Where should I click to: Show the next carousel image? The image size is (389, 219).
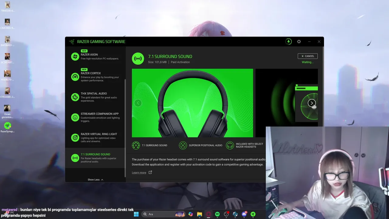click(312, 103)
